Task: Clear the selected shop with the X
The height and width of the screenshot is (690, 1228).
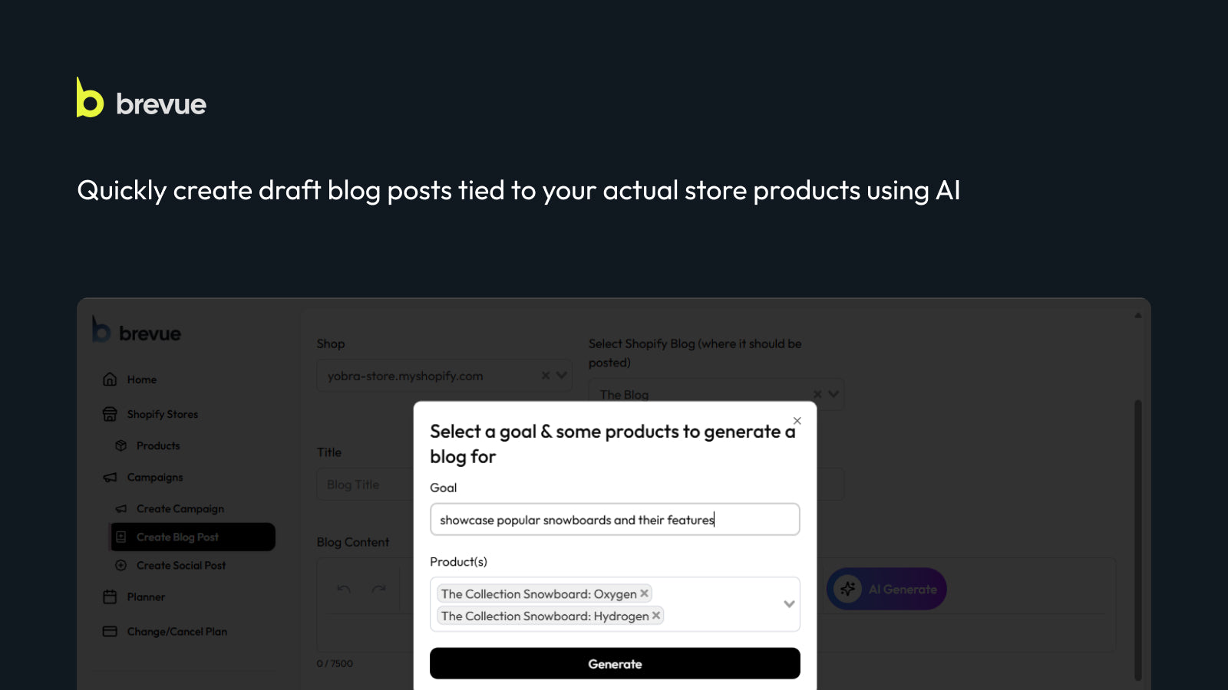Action: coord(546,376)
